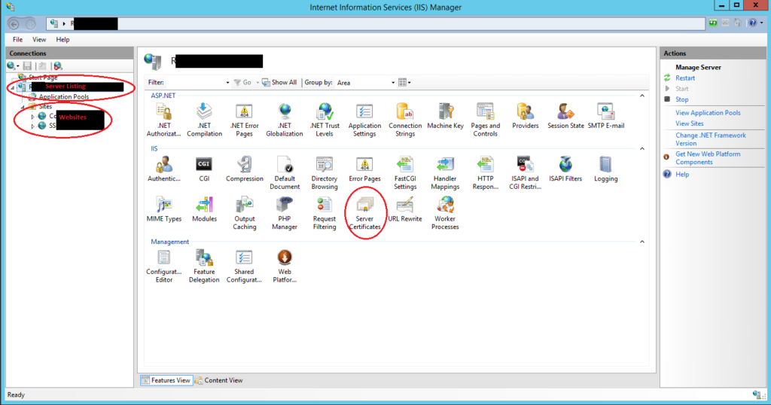Open .NET Trust Levels feature
Viewport: 771px width, 405px height.
(x=325, y=120)
